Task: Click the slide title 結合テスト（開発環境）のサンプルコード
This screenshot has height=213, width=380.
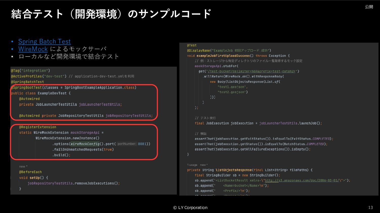Action: coord(111,14)
